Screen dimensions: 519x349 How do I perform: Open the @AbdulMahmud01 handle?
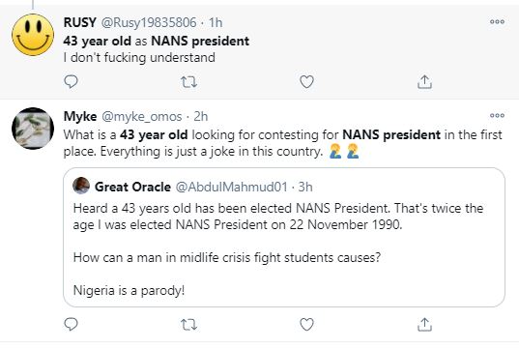tap(231, 188)
